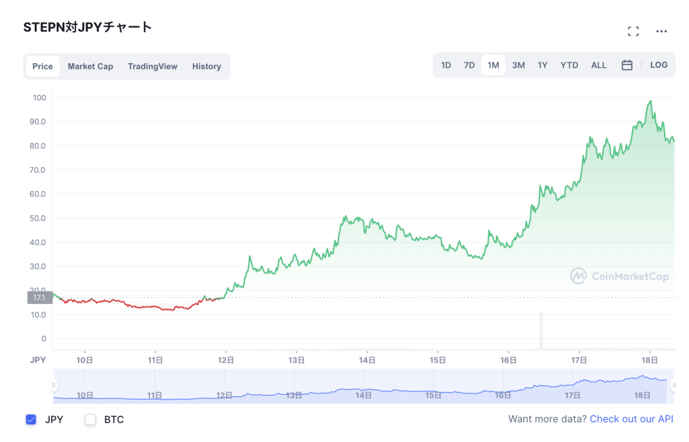
Task: Uncheck the JPY currency checkbox
Action: coord(31,420)
